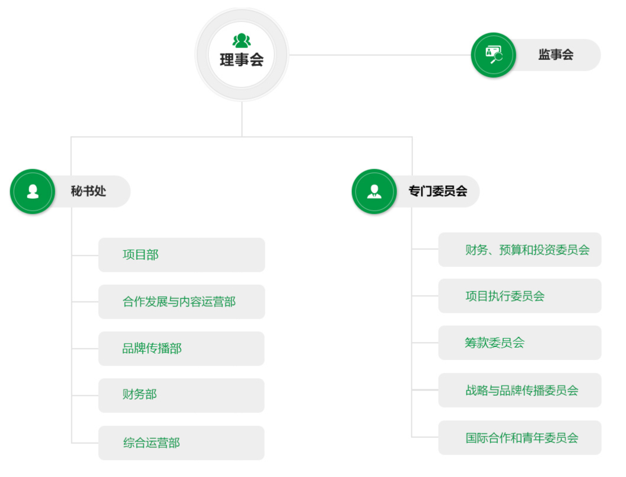This screenshot has width=626, height=477.
Task: Click the green people icon above 理事会
Action: tap(241, 40)
